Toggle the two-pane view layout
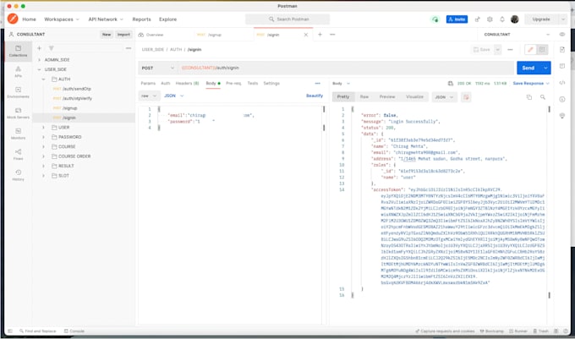The width and height of the screenshot is (575, 339). pyautogui.click(x=556, y=331)
